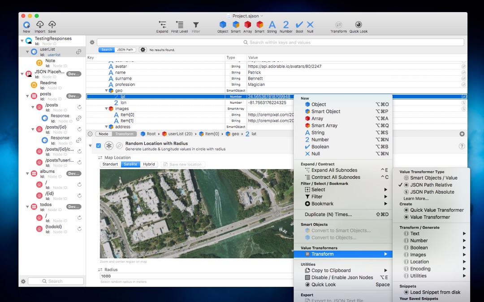
Task: Open the Transform toolbar tool
Action: tap(339, 25)
